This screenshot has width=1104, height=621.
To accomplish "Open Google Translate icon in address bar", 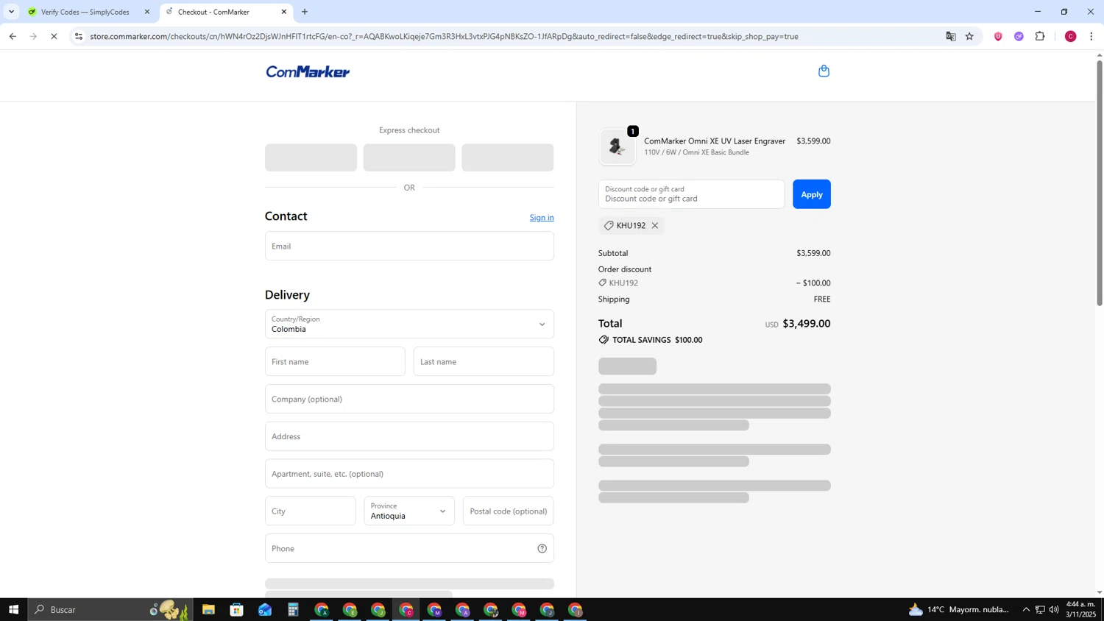I will (x=950, y=36).
